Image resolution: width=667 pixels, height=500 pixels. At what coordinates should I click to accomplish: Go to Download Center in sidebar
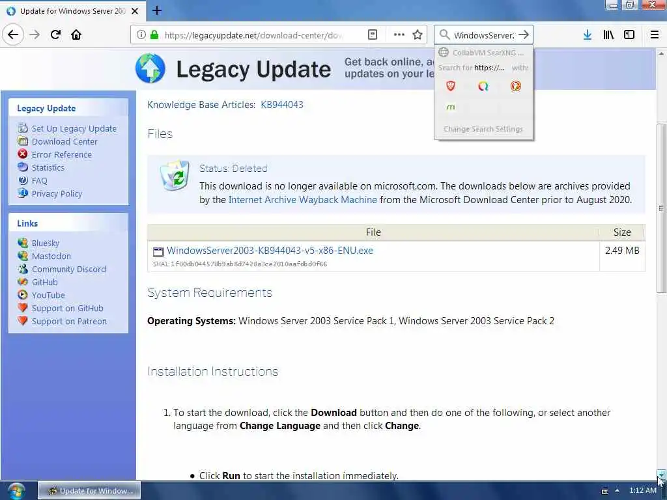point(64,141)
